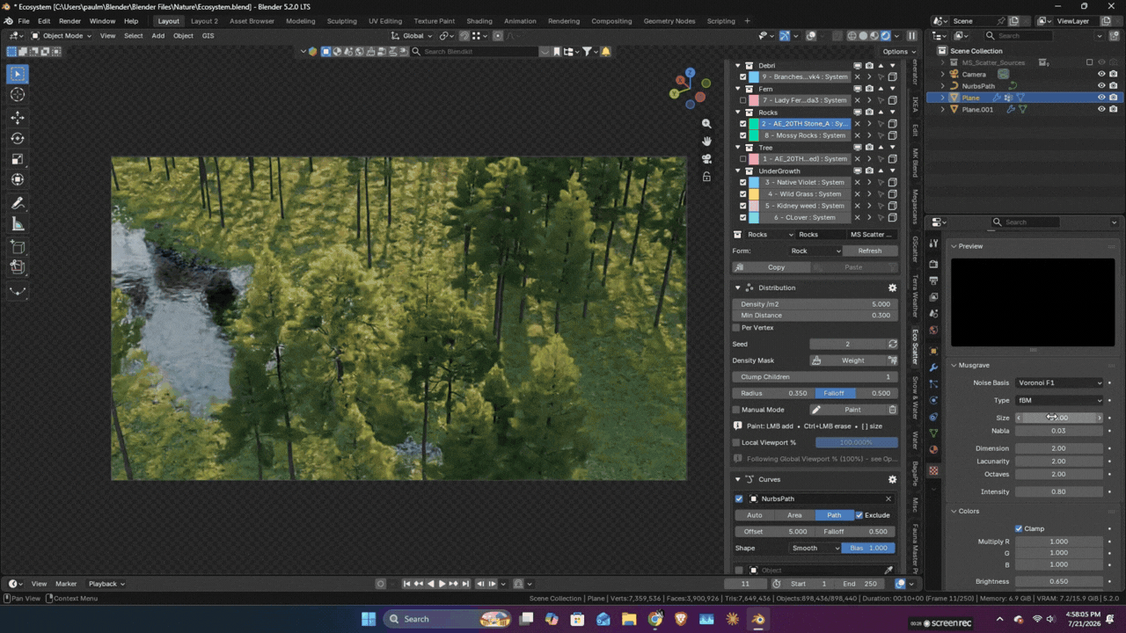Viewport: 1126px width, 633px height.
Task: Click the viewport zoom magnifier icon
Action: pos(706,124)
